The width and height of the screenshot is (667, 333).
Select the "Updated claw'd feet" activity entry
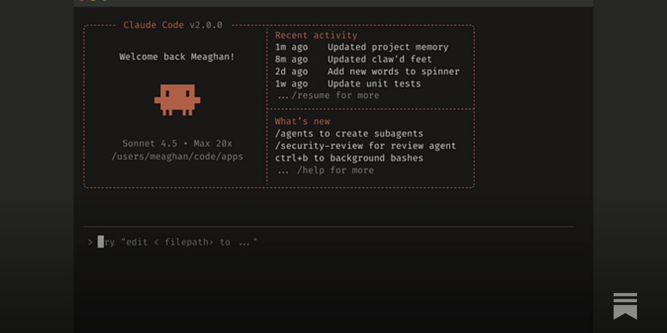click(380, 59)
